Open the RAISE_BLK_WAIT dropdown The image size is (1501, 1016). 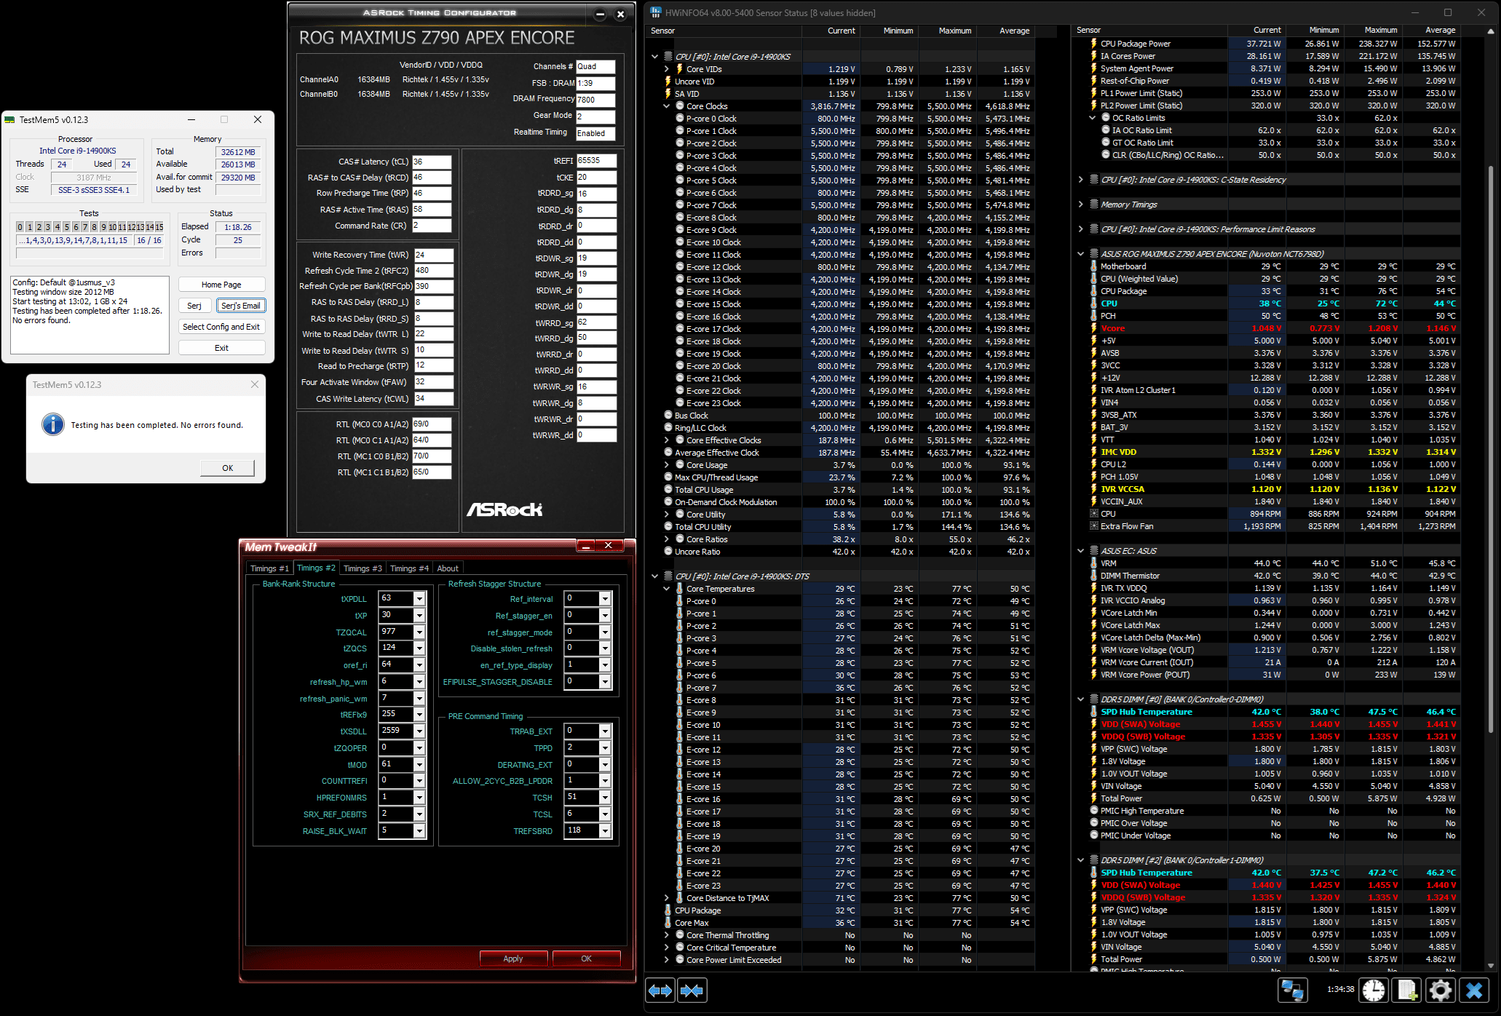coord(419,830)
